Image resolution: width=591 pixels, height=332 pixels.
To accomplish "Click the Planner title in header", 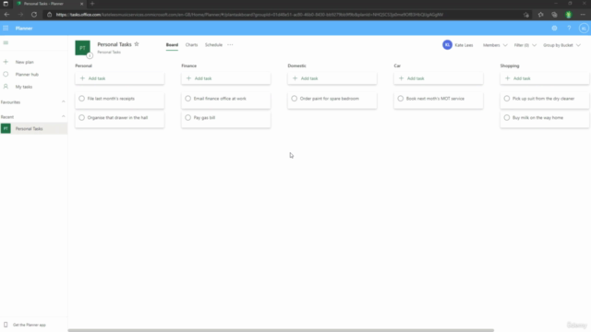I will click(x=24, y=29).
